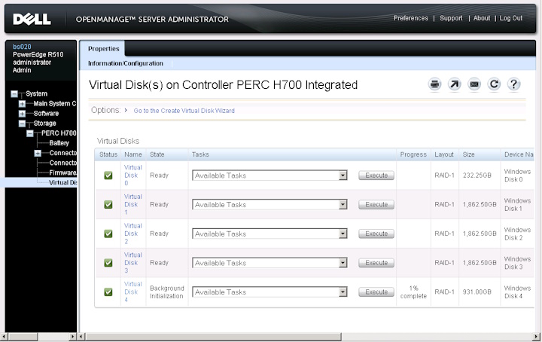Click green status icon for Virtual Disk 0

click(108, 176)
